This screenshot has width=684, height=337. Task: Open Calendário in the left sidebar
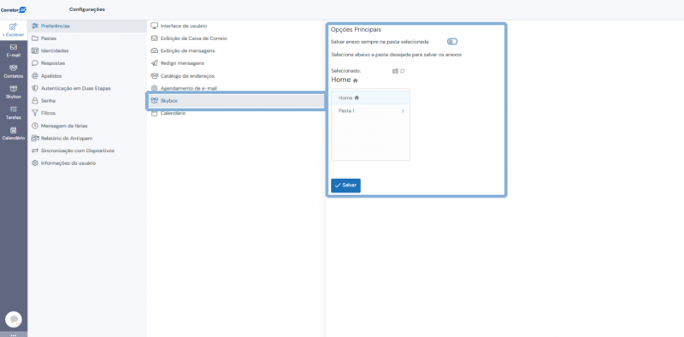13,133
